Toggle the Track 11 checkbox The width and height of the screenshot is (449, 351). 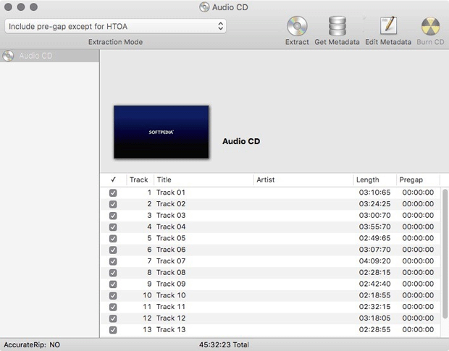[x=113, y=308]
